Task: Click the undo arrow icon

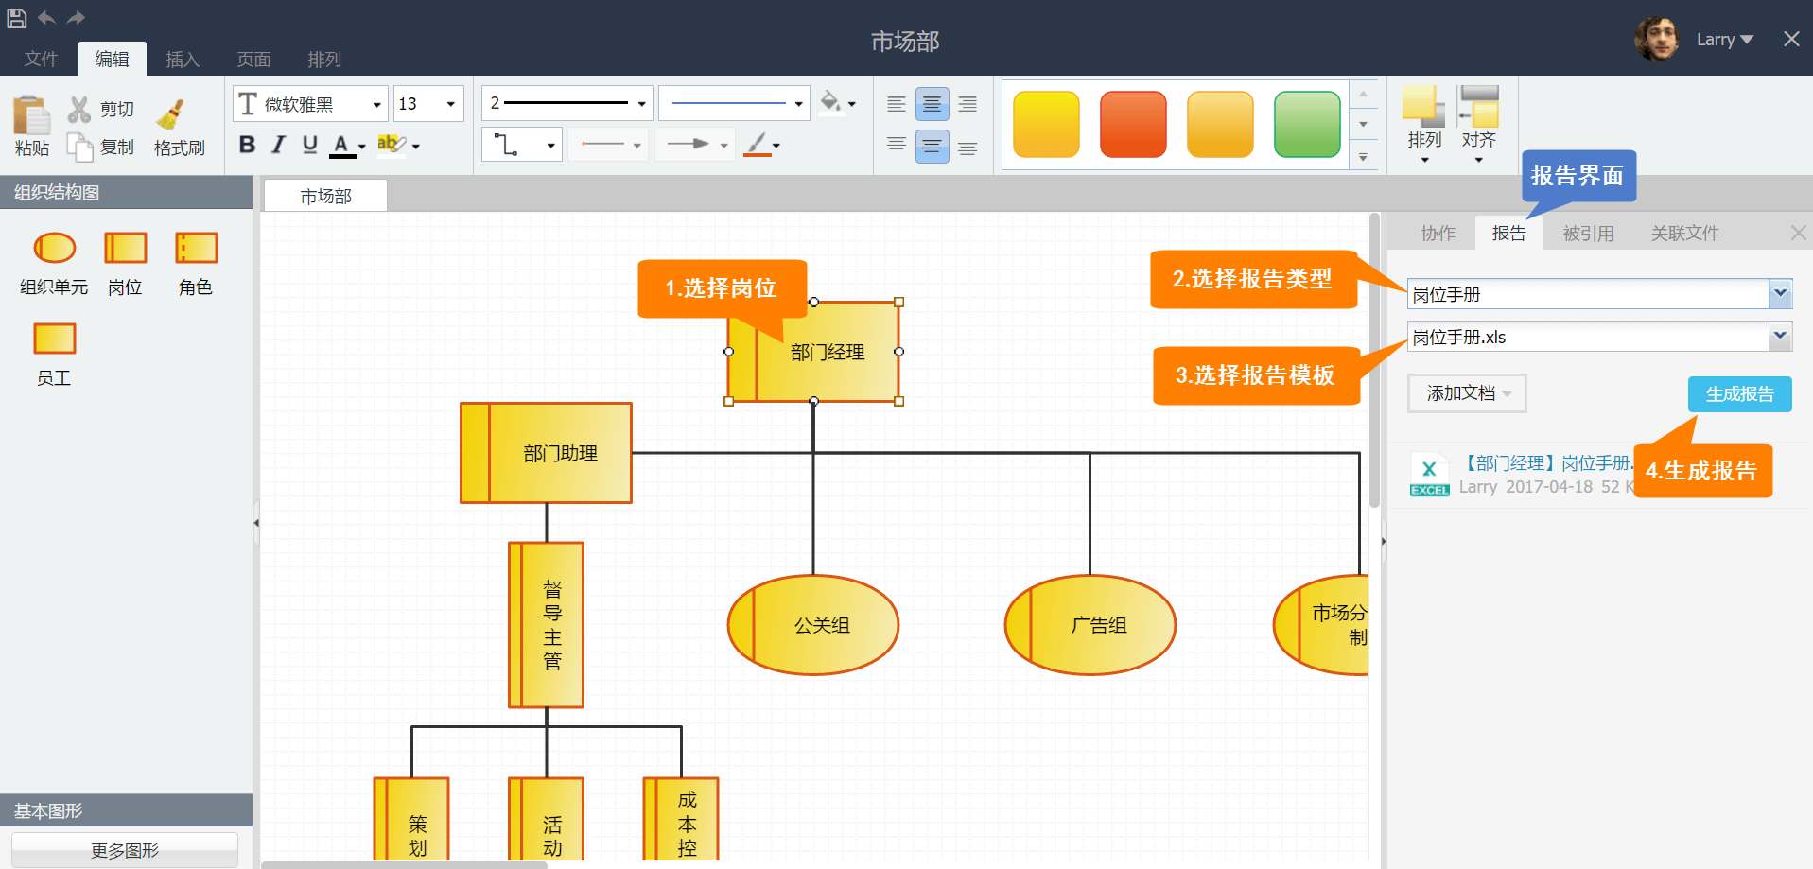Action: [x=46, y=17]
